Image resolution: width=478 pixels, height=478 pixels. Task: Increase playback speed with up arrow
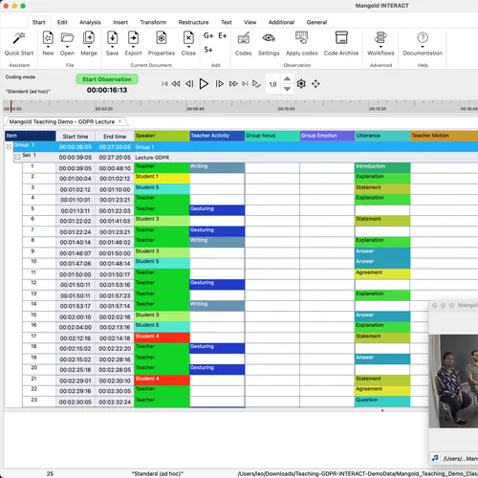click(287, 78)
